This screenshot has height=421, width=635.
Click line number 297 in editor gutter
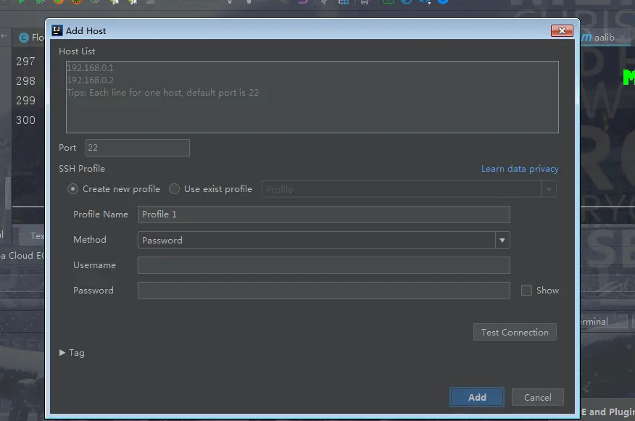25,61
